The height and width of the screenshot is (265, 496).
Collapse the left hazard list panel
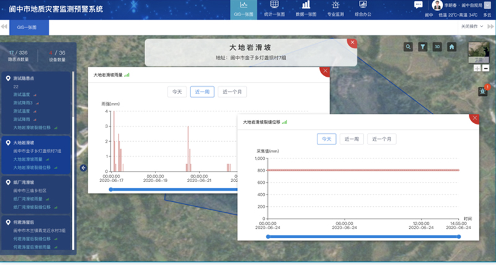[x=83, y=168]
